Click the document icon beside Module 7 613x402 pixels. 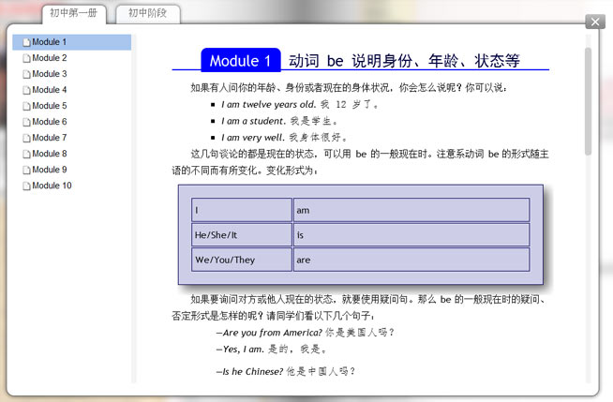(26, 139)
